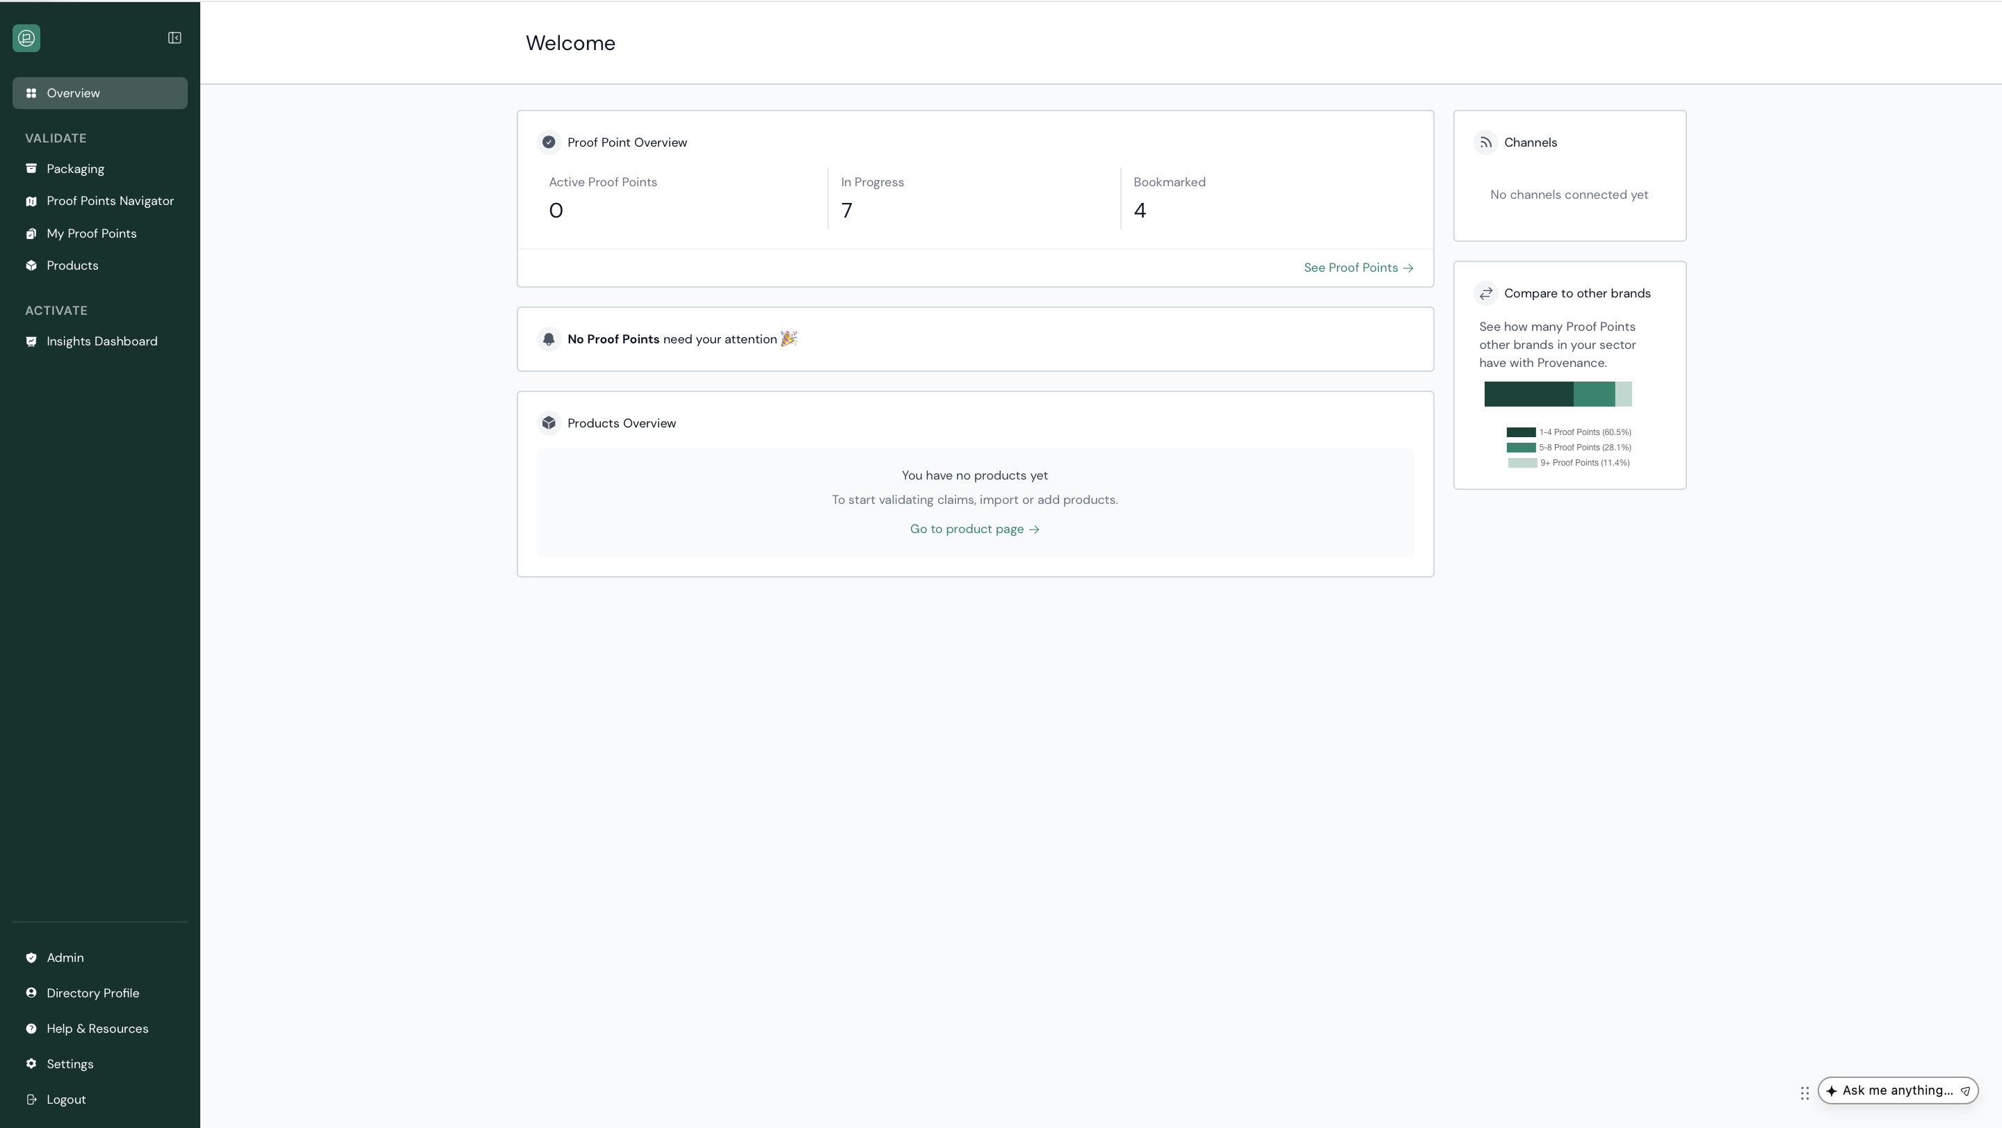Click the bell notification icon
The width and height of the screenshot is (2002, 1128).
pos(549,339)
